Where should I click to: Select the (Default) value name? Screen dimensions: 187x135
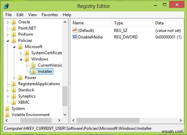click(86, 31)
